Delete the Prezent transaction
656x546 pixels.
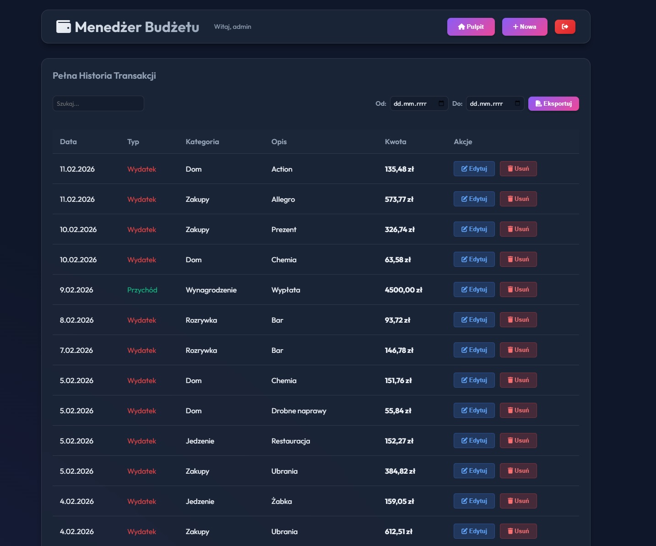pos(518,229)
